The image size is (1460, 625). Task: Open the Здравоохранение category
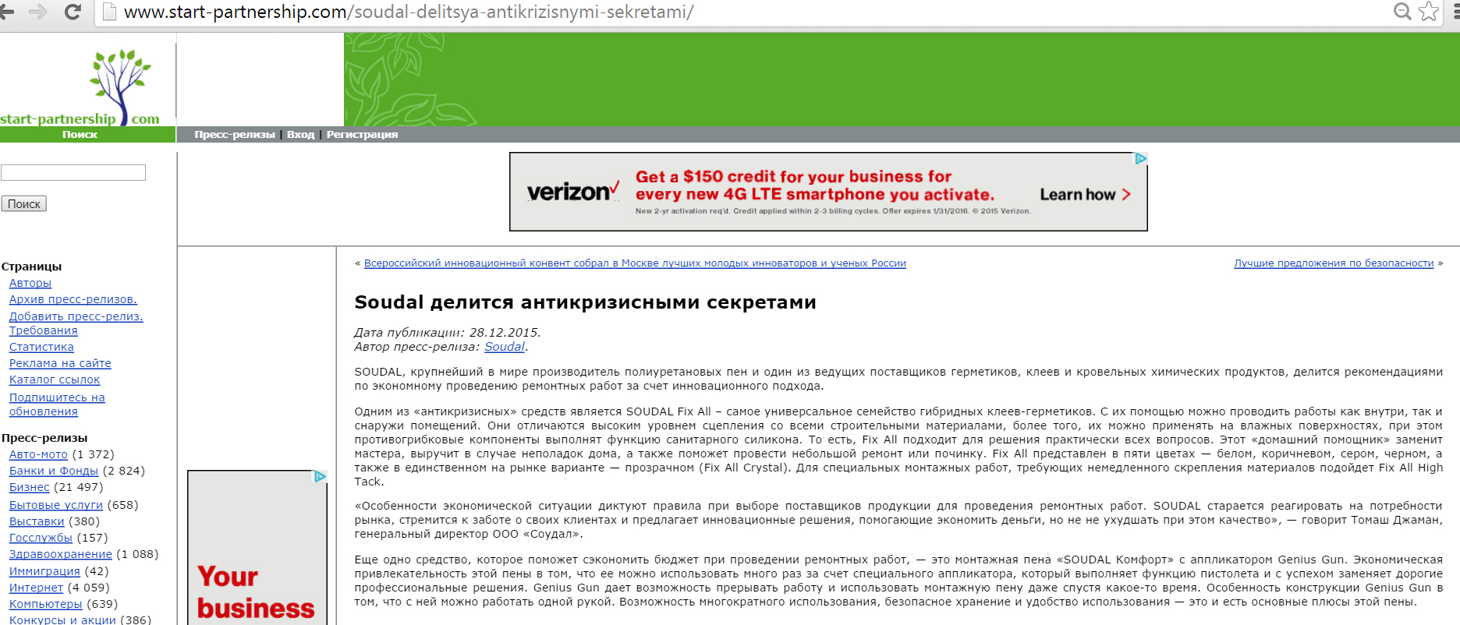61,554
